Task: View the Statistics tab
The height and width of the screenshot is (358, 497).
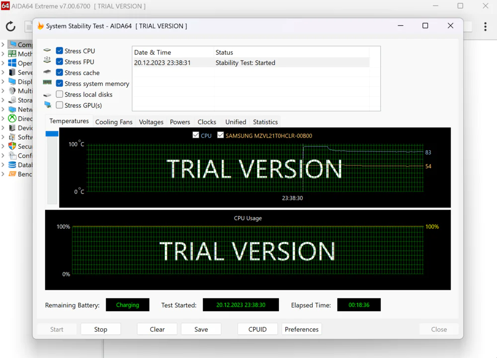Action: [265, 122]
